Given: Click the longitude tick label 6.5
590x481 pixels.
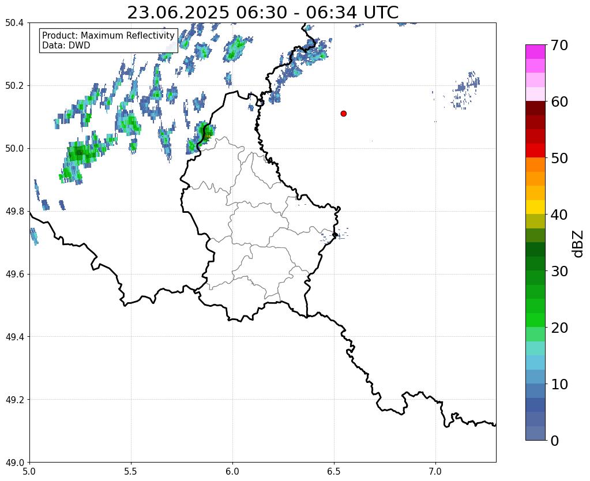Looking at the screenshot, I should click(334, 472).
